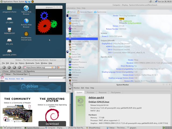Click sidebar tree vertical scrollbar
This screenshot has width=172, height=129.
pos(99,34)
